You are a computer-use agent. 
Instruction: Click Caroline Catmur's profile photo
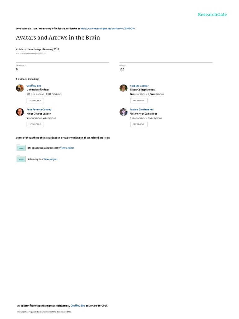coord(123,88)
